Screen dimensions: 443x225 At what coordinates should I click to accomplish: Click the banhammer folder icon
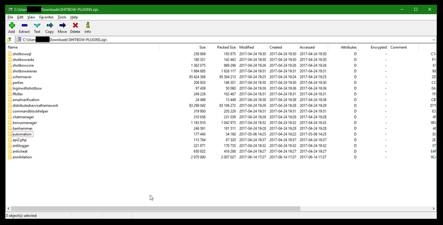click(x=10, y=128)
